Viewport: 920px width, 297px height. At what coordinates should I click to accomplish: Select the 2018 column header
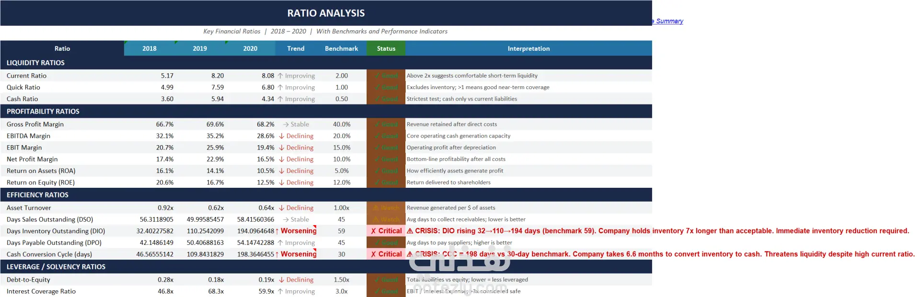coord(149,48)
